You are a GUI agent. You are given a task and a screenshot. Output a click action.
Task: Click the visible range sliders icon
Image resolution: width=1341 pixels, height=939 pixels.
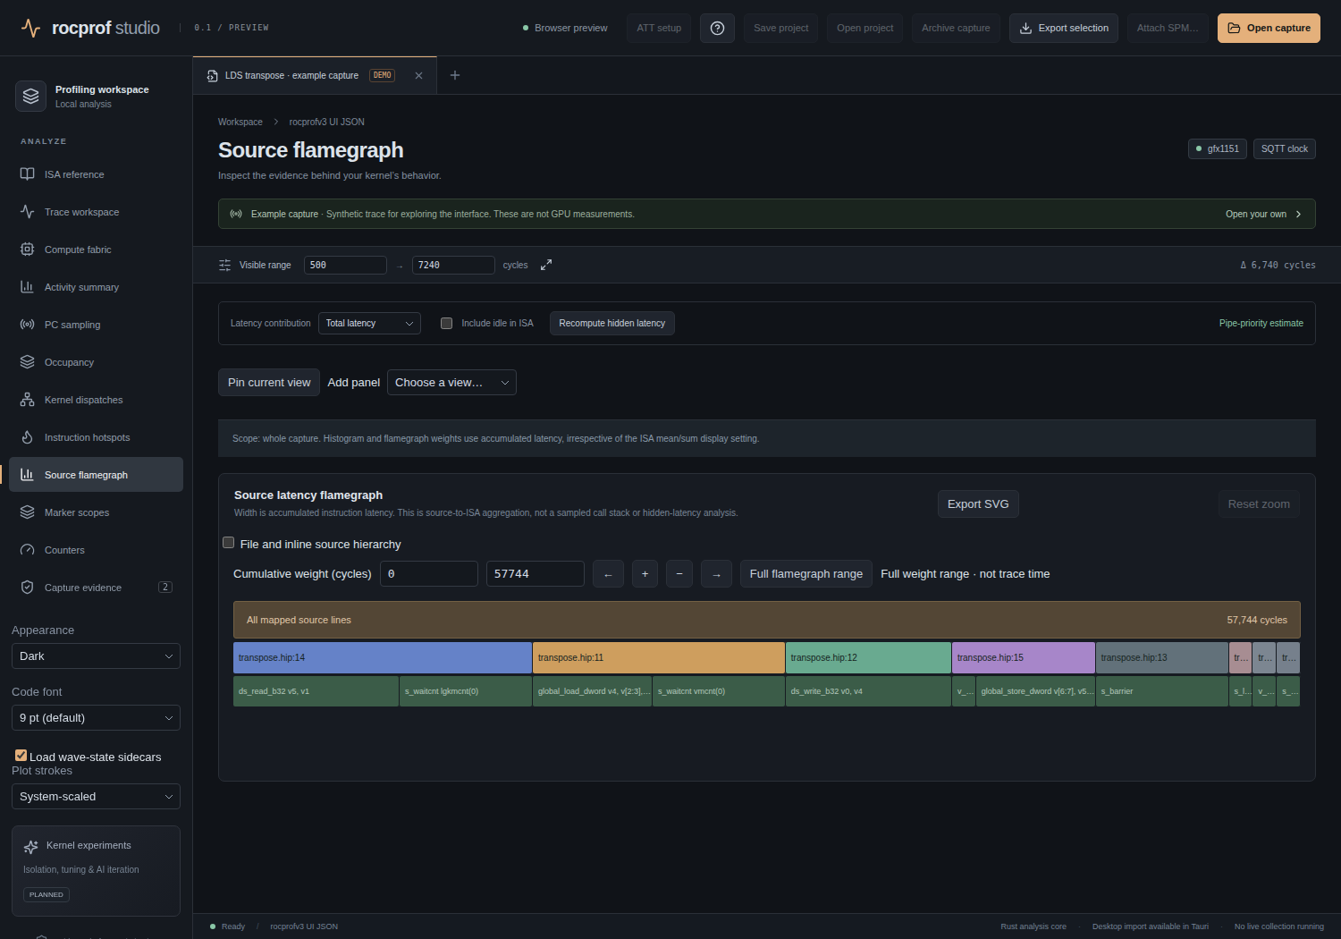pyautogui.click(x=224, y=265)
